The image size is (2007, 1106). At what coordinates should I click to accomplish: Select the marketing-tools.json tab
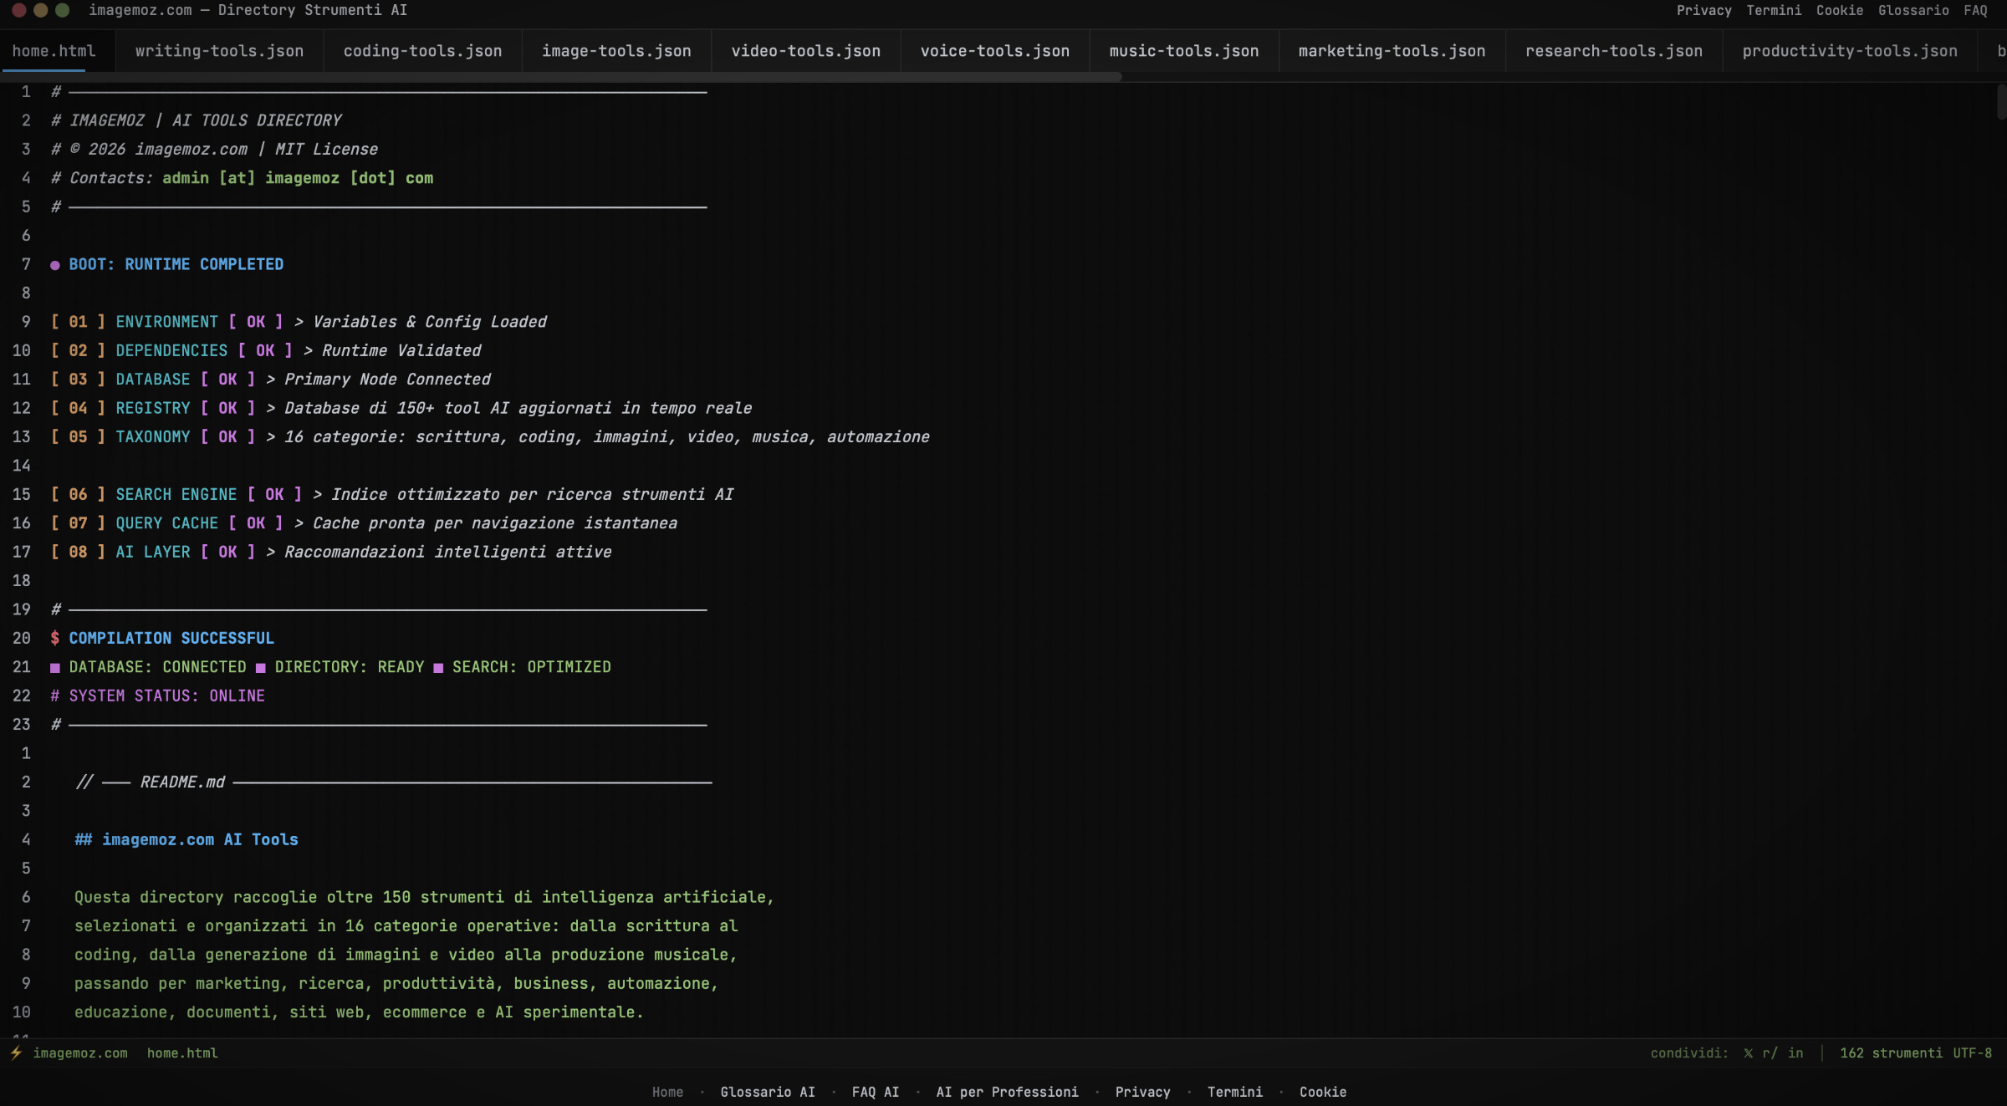1392,51
